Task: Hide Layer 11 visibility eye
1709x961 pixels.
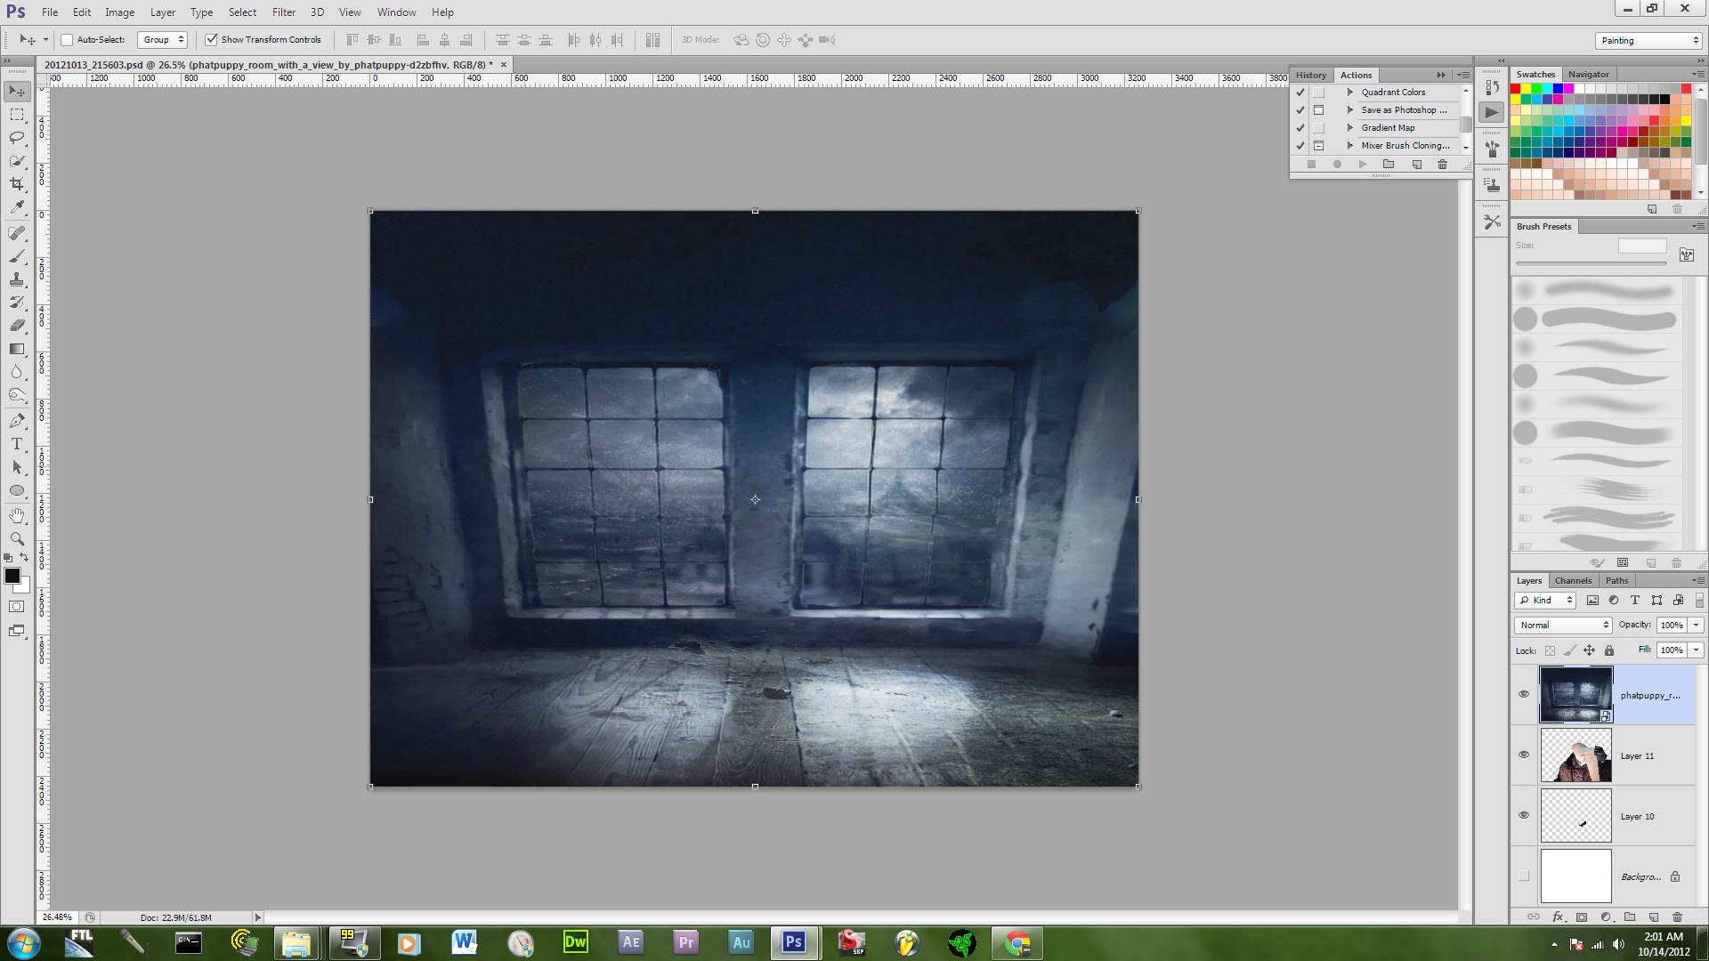Action: [1524, 755]
